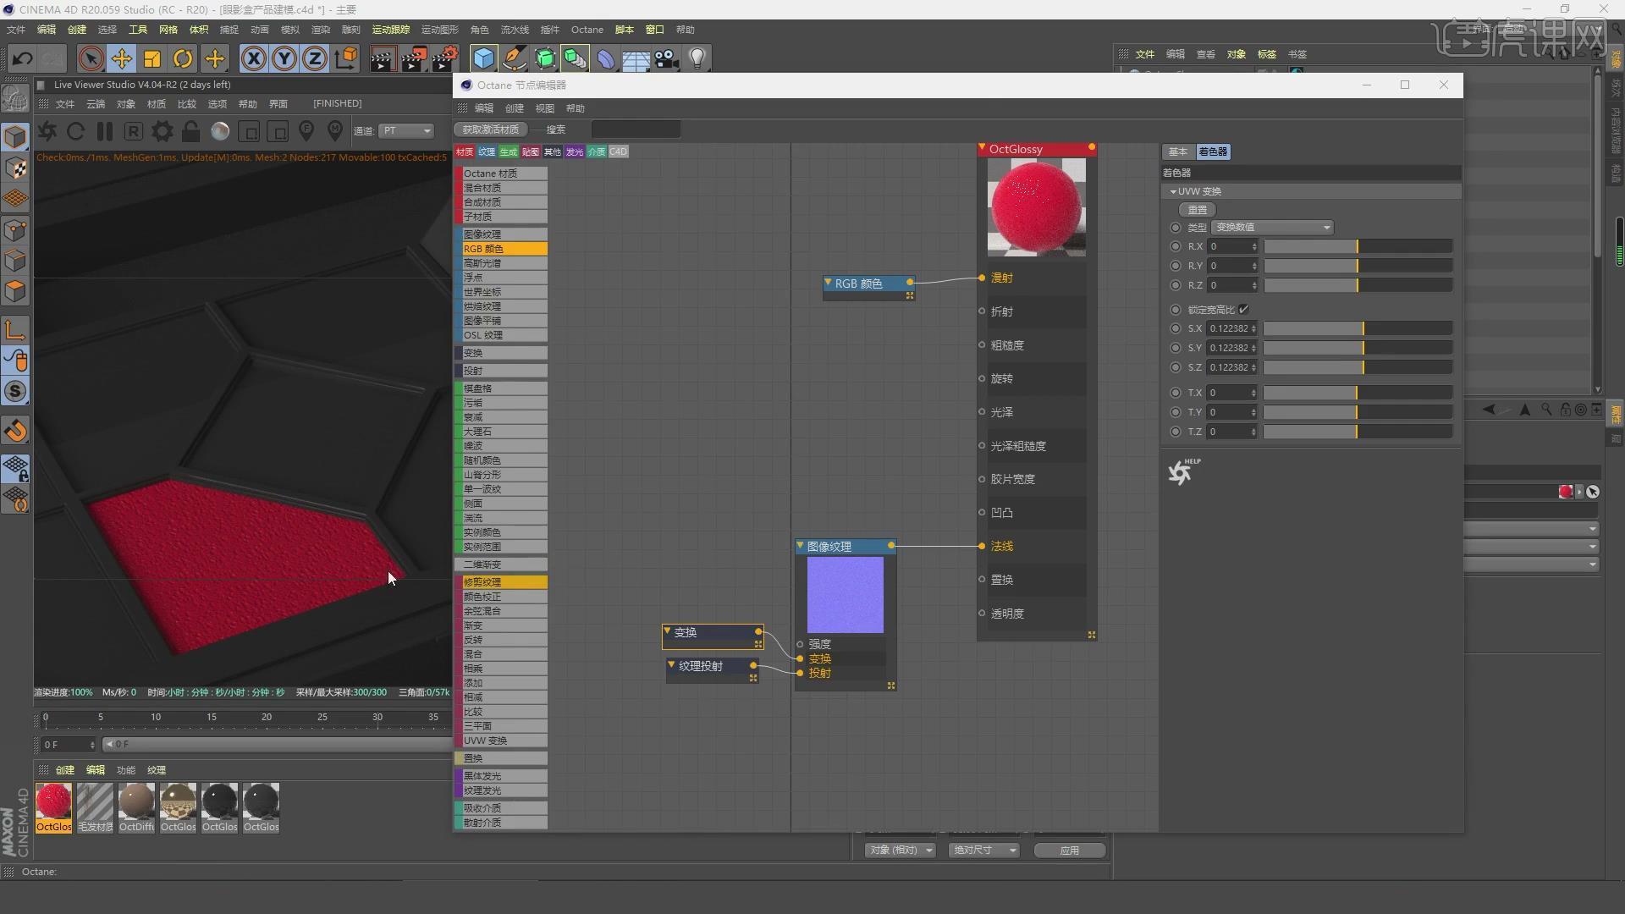Click the Live Viewer restart render icon

coord(75,131)
